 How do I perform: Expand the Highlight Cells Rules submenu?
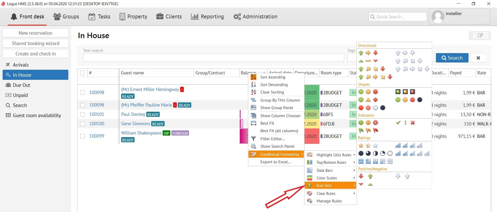(x=334, y=155)
